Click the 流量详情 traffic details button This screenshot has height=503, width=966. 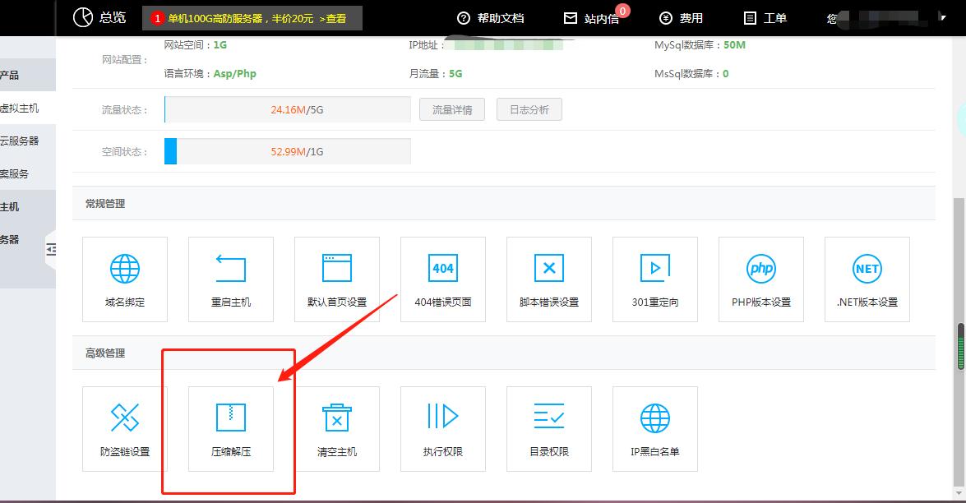tap(451, 108)
